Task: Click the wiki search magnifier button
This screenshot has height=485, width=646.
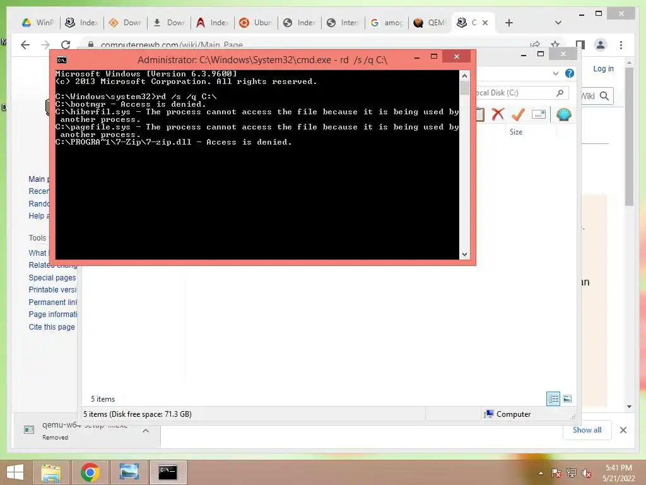Action: [604, 96]
